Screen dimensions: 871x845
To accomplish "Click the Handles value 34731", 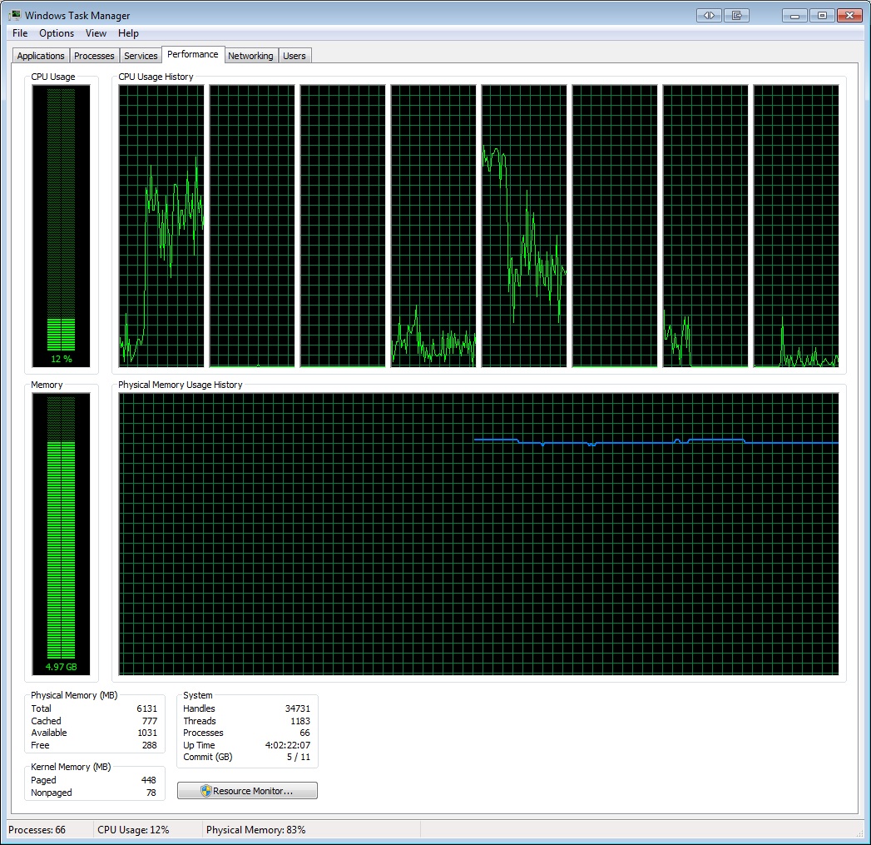I will (x=298, y=708).
